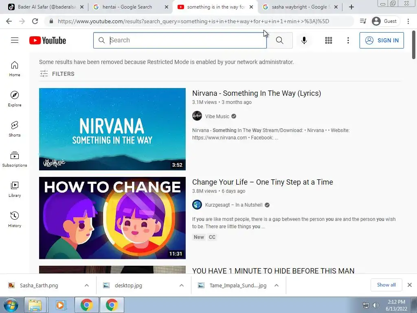Close the downloads bar

410,285
